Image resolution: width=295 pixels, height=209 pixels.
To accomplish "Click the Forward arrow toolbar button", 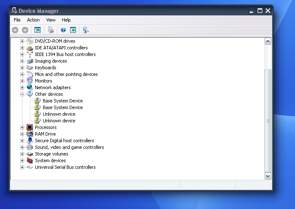I will 25,30.
